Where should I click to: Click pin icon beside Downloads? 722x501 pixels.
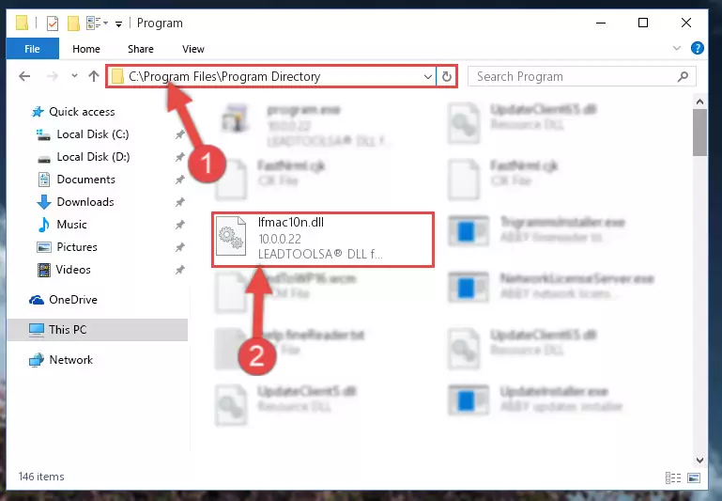coord(179,202)
